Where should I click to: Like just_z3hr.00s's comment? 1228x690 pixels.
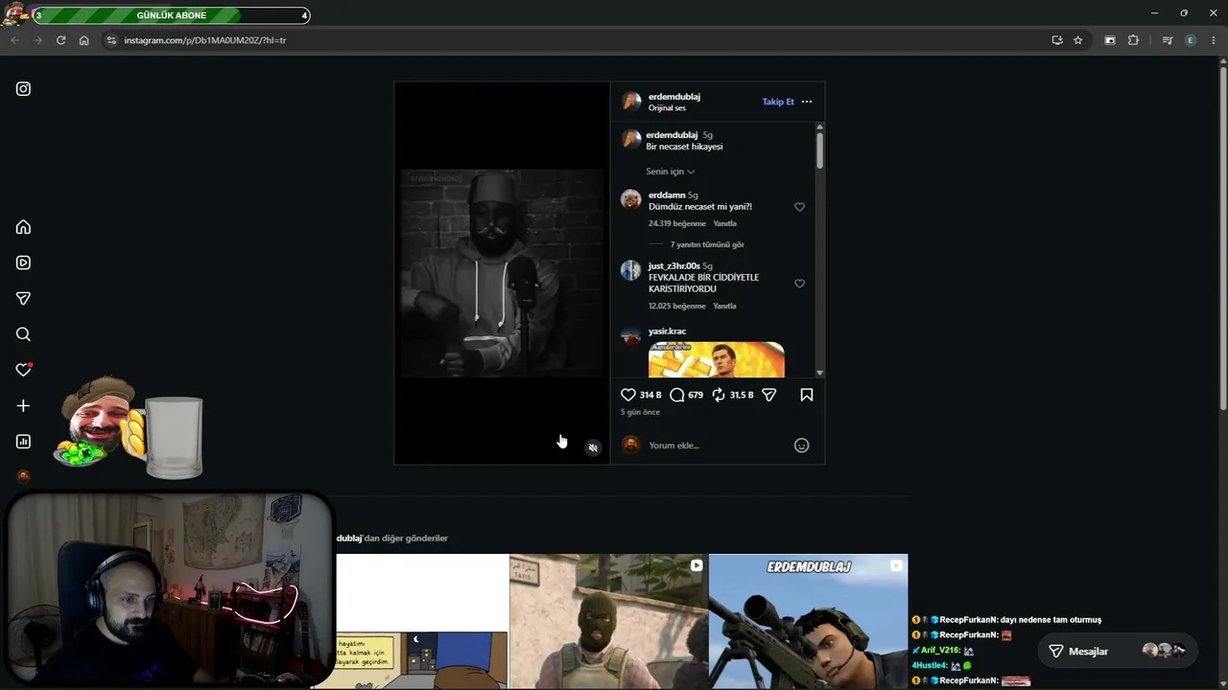[x=799, y=284]
